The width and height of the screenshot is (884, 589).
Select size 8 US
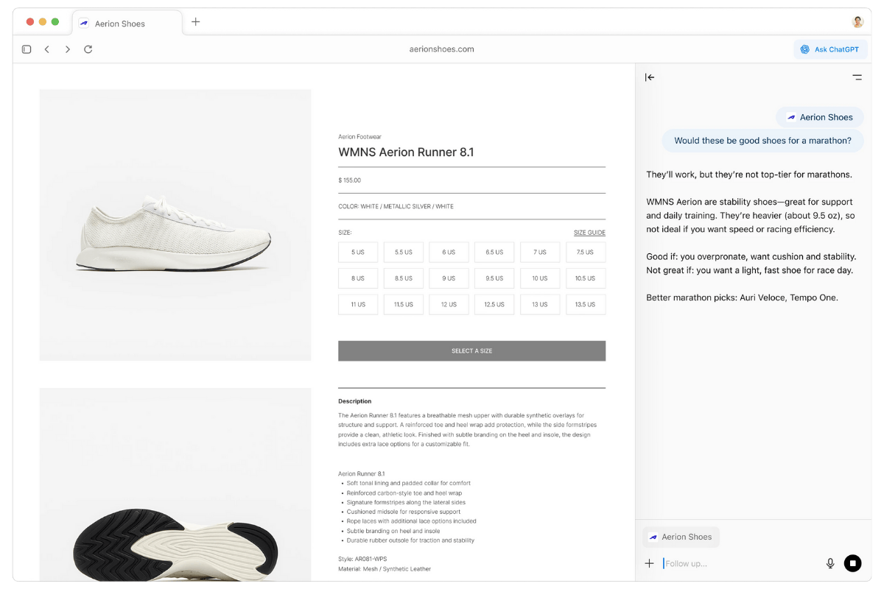358,278
